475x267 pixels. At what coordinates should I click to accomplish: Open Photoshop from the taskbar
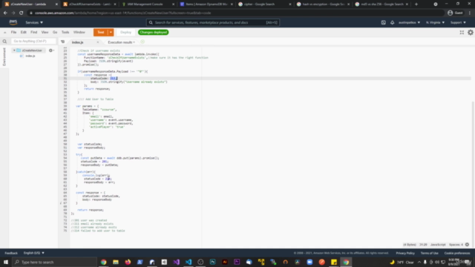pos(213,262)
